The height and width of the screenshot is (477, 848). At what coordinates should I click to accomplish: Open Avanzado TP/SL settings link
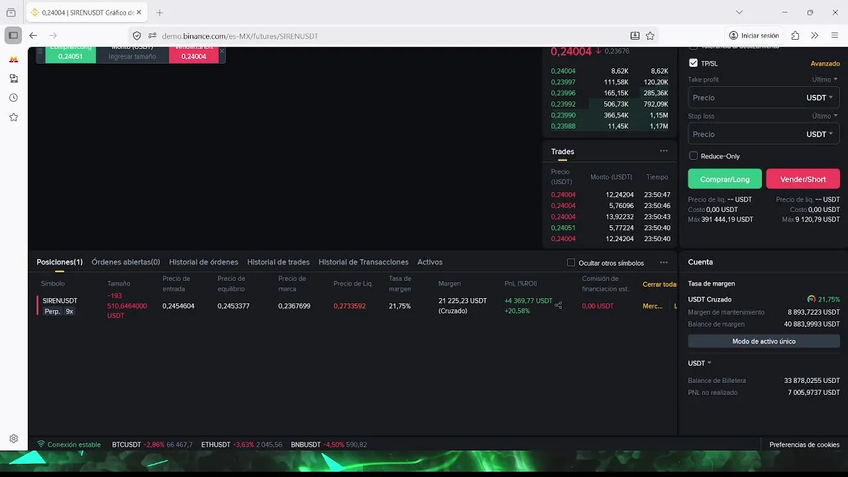click(x=825, y=64)
